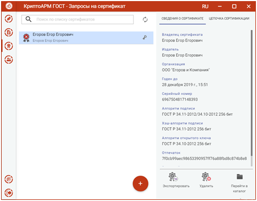Viewport: 257px width, 201px height.
Task: Switch interface language via RU
Action: [205, 7]
